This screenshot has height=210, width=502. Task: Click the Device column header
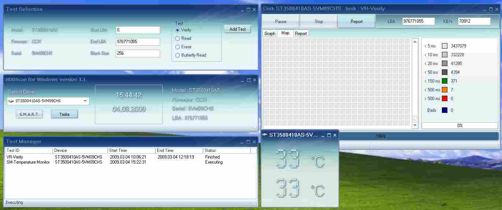80,150
